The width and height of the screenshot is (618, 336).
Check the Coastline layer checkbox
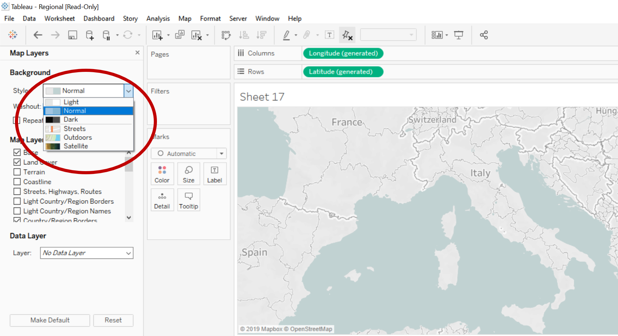(x=17, y=182)
